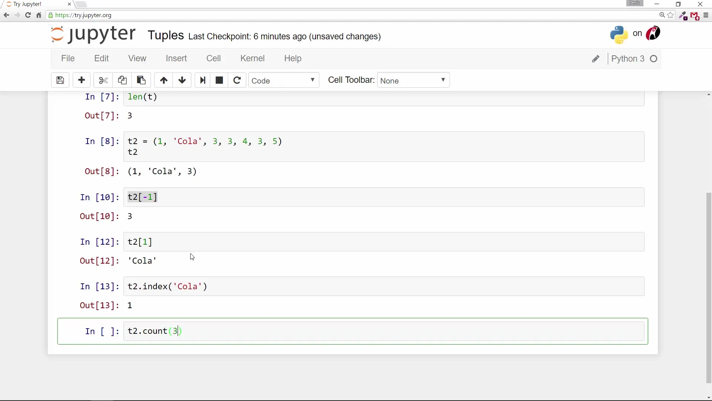Image resolution: width=712 pixels, height=401 pixels.
Task: Rename notebook via Tuples title
Action: coord(166,35)
